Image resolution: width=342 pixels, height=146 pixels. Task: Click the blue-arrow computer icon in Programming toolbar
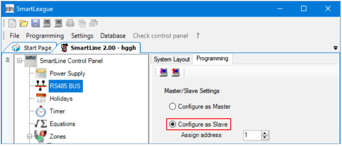(x=164, y=73)
